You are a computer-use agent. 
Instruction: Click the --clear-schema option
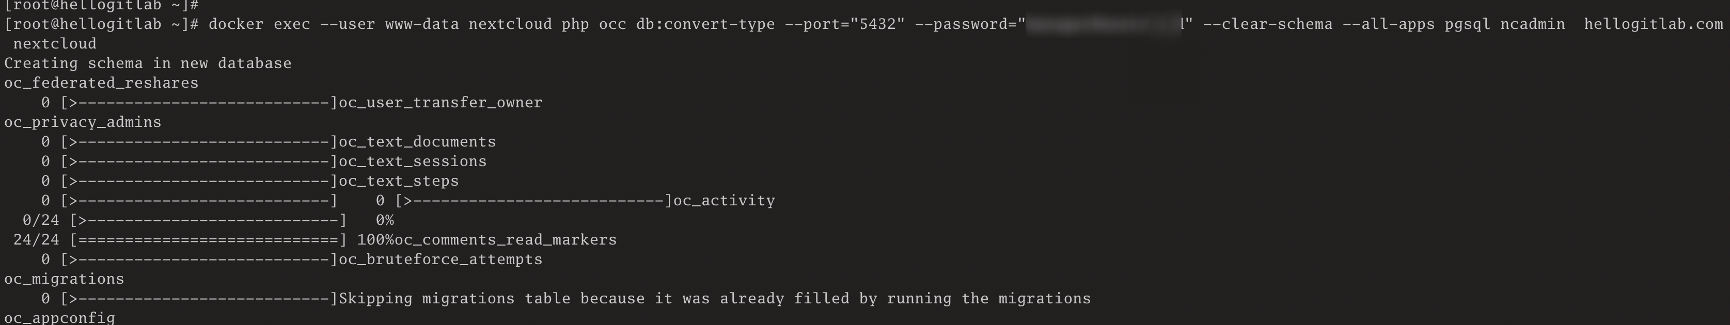1268,25
